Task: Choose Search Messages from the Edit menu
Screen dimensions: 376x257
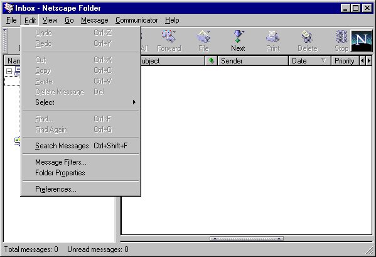Action: 81,146
